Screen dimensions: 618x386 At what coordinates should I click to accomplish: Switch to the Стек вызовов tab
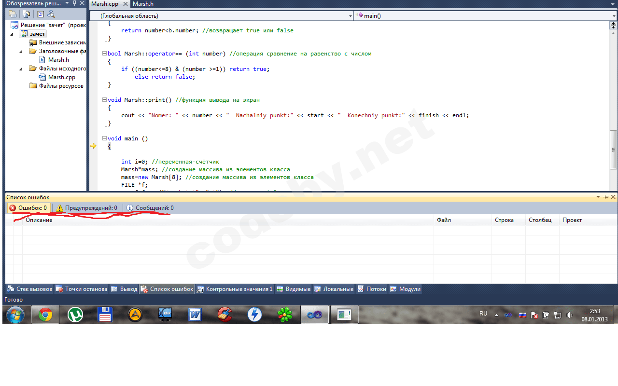coord(29,289)
